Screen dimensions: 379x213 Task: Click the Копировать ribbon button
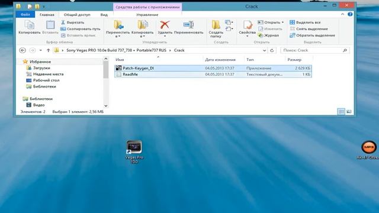(29, 27)
